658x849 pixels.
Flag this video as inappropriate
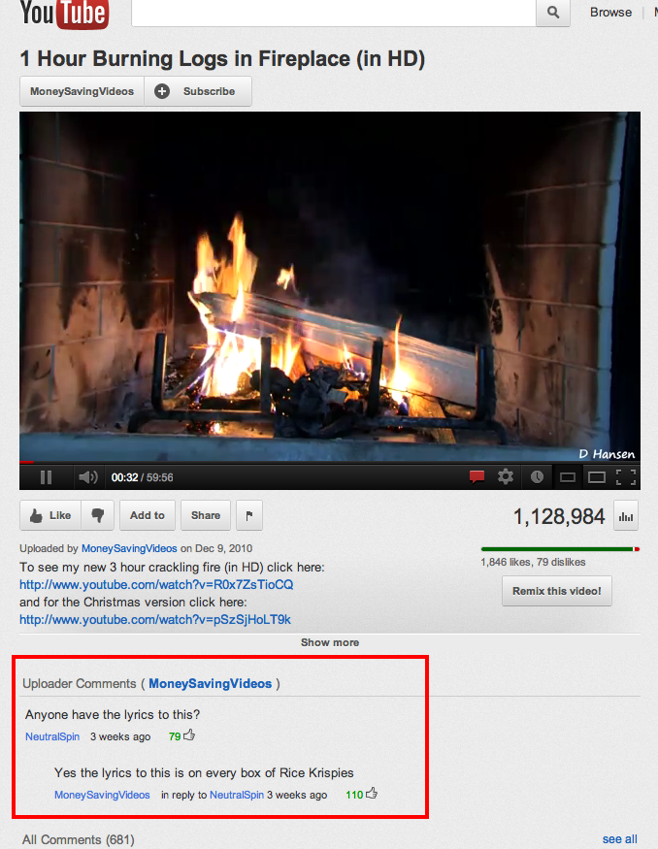coord(249,515)
